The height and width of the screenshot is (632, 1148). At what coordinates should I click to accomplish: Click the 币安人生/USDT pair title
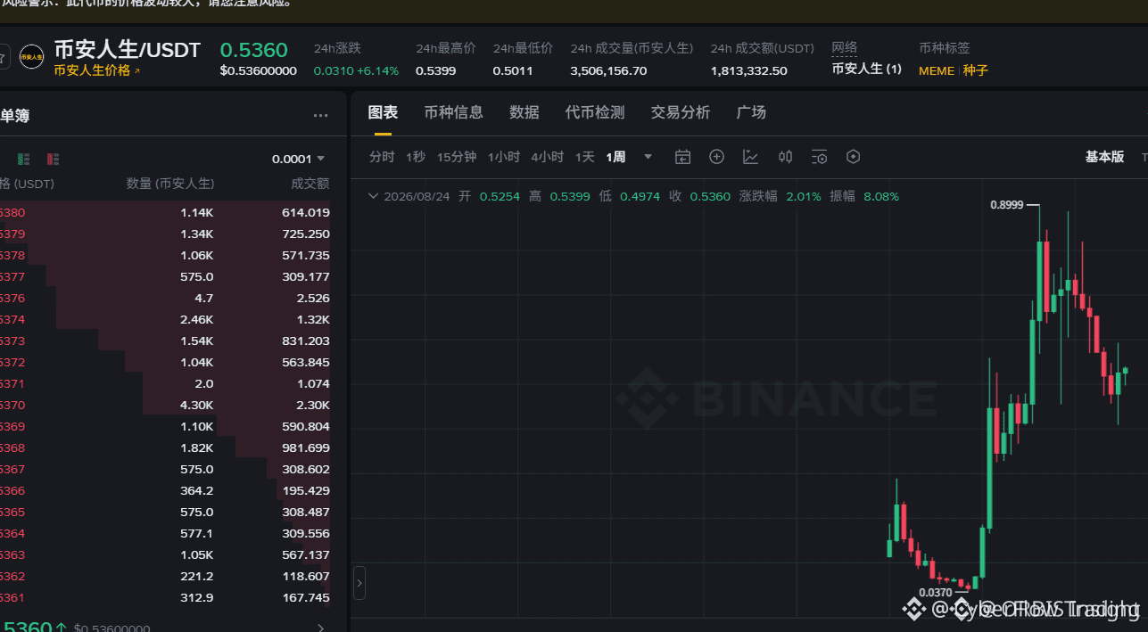pos(128,50)
